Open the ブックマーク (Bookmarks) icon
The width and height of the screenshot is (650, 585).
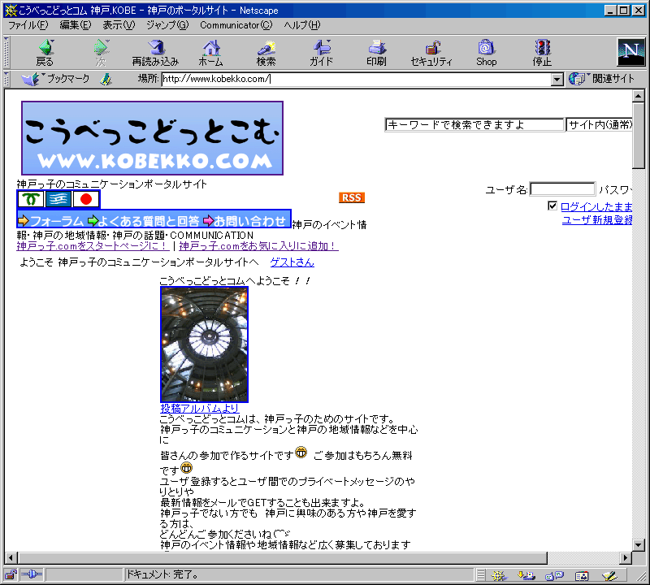pos(56,78)
